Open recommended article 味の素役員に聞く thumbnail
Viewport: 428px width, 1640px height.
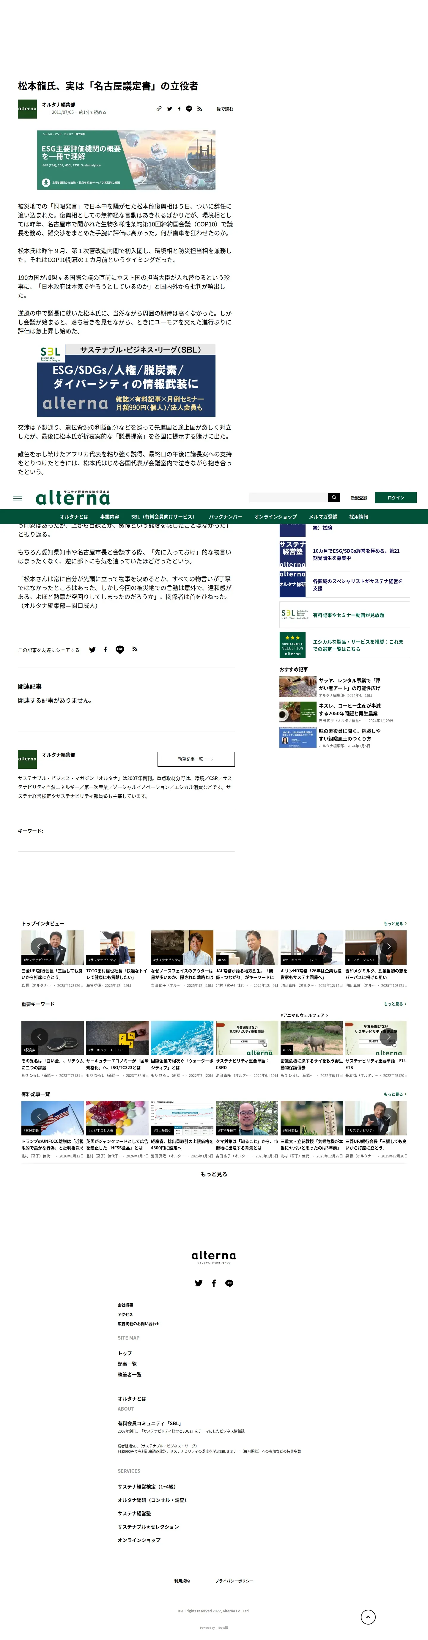point(298,737)
